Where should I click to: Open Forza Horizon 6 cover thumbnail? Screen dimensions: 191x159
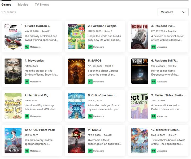(13, 37)
